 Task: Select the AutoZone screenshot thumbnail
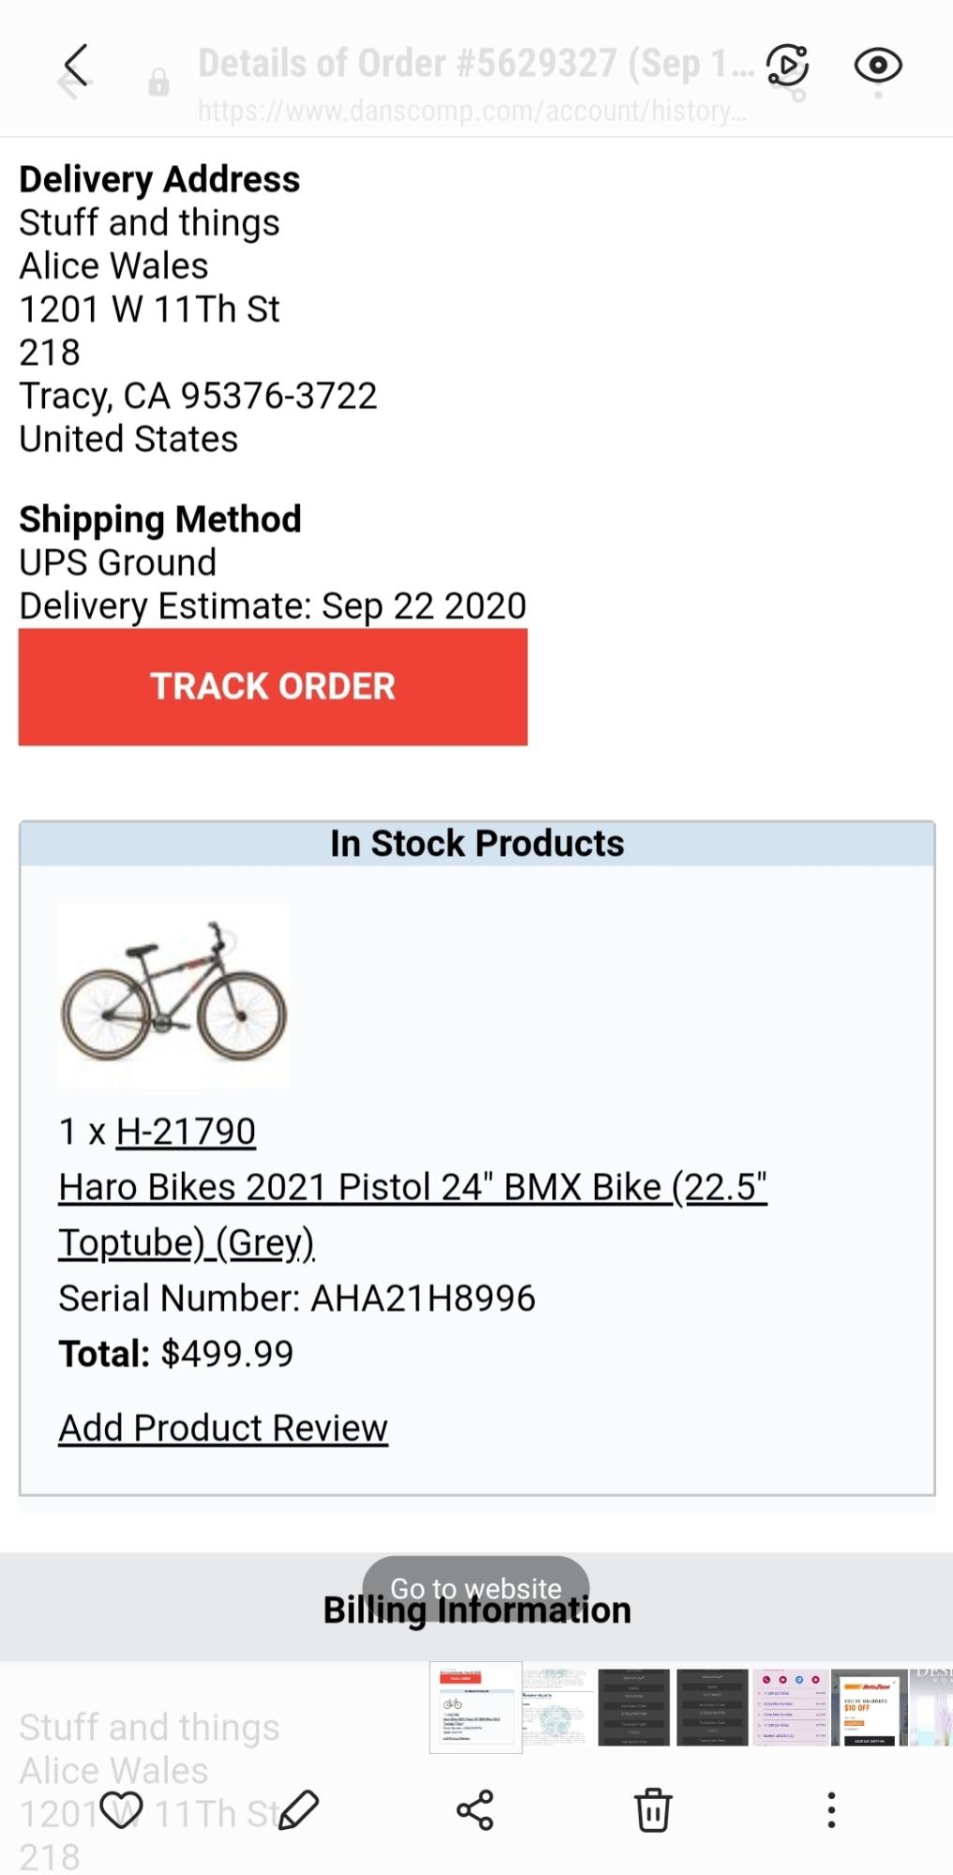click(x=867, y=1706)
